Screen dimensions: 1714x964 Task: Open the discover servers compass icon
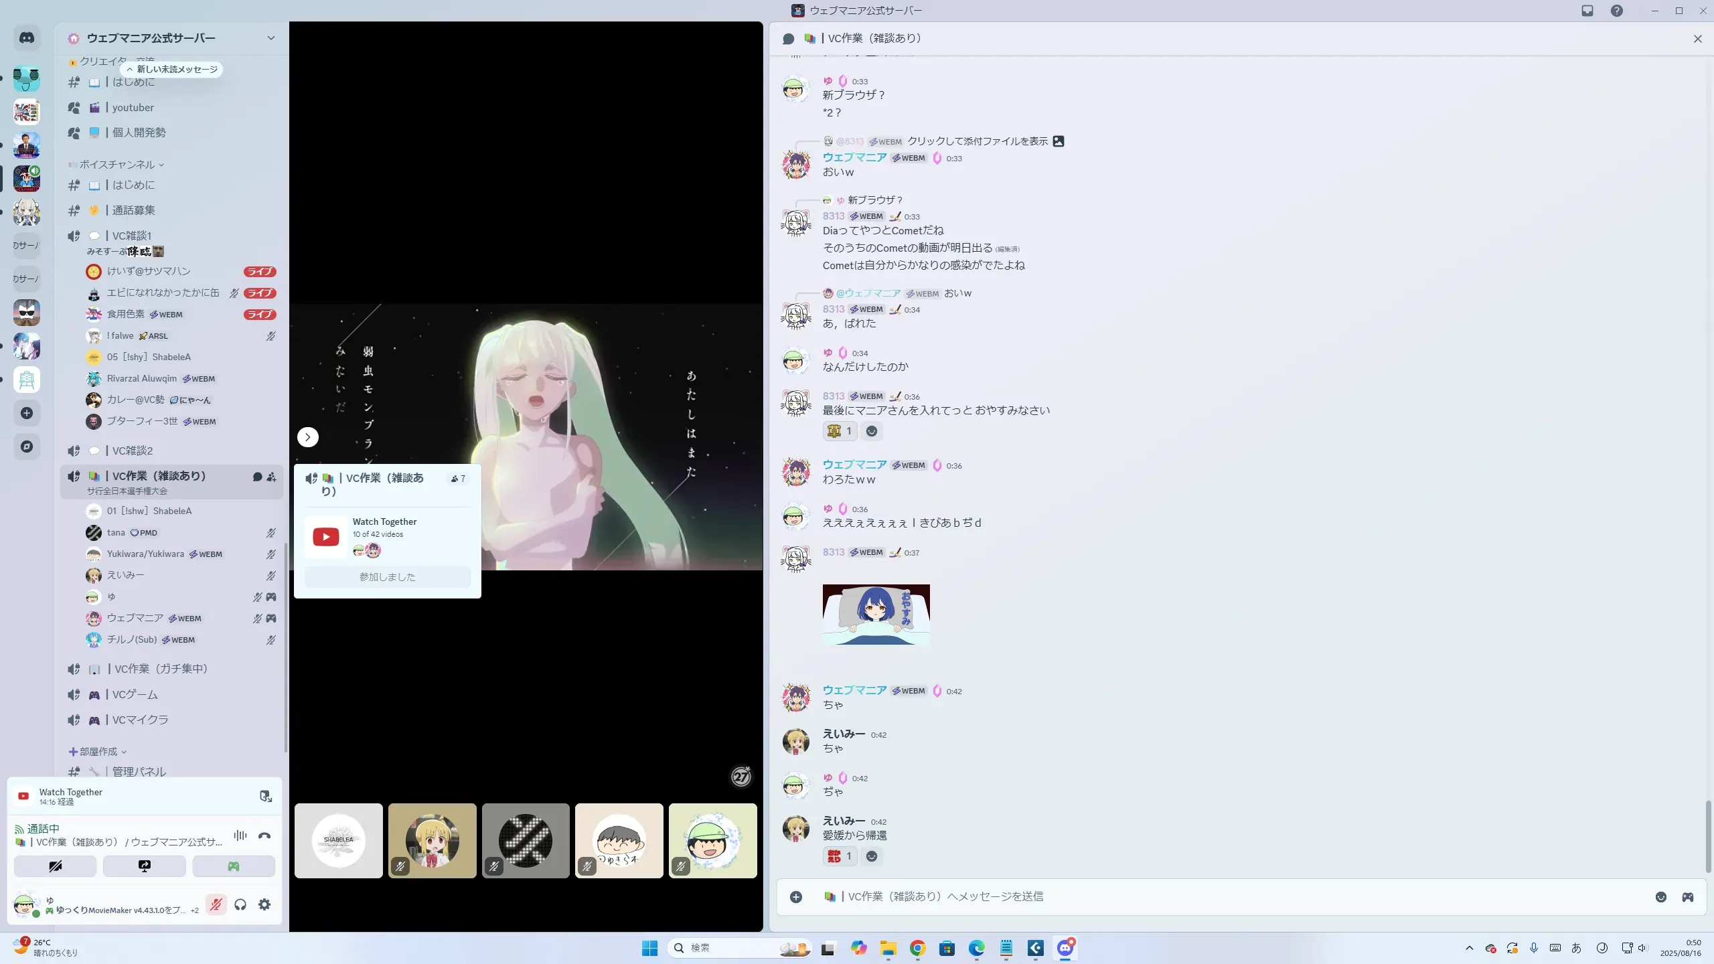[27, 447]
